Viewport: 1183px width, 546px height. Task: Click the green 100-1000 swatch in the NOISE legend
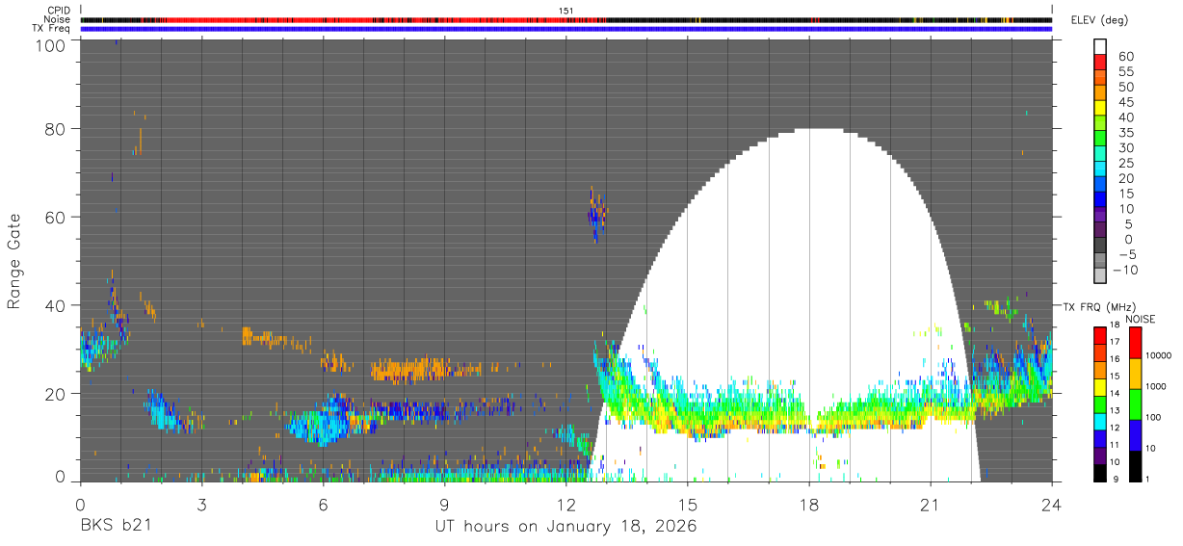(x=1135, y=403)
